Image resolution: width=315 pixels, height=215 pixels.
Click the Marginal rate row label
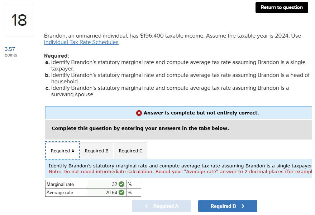click(x=60, y=184)
